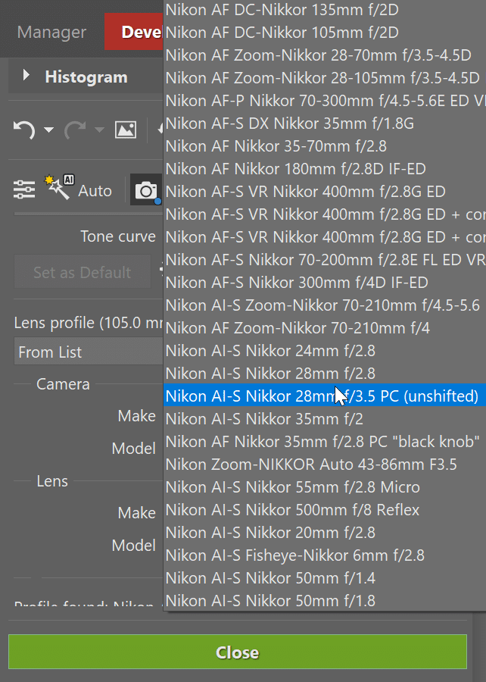486x682 pixels.
Task: Pick Nikon AF DC-Nikkor 105mm f/2D
Action: (x=282, y=33)
